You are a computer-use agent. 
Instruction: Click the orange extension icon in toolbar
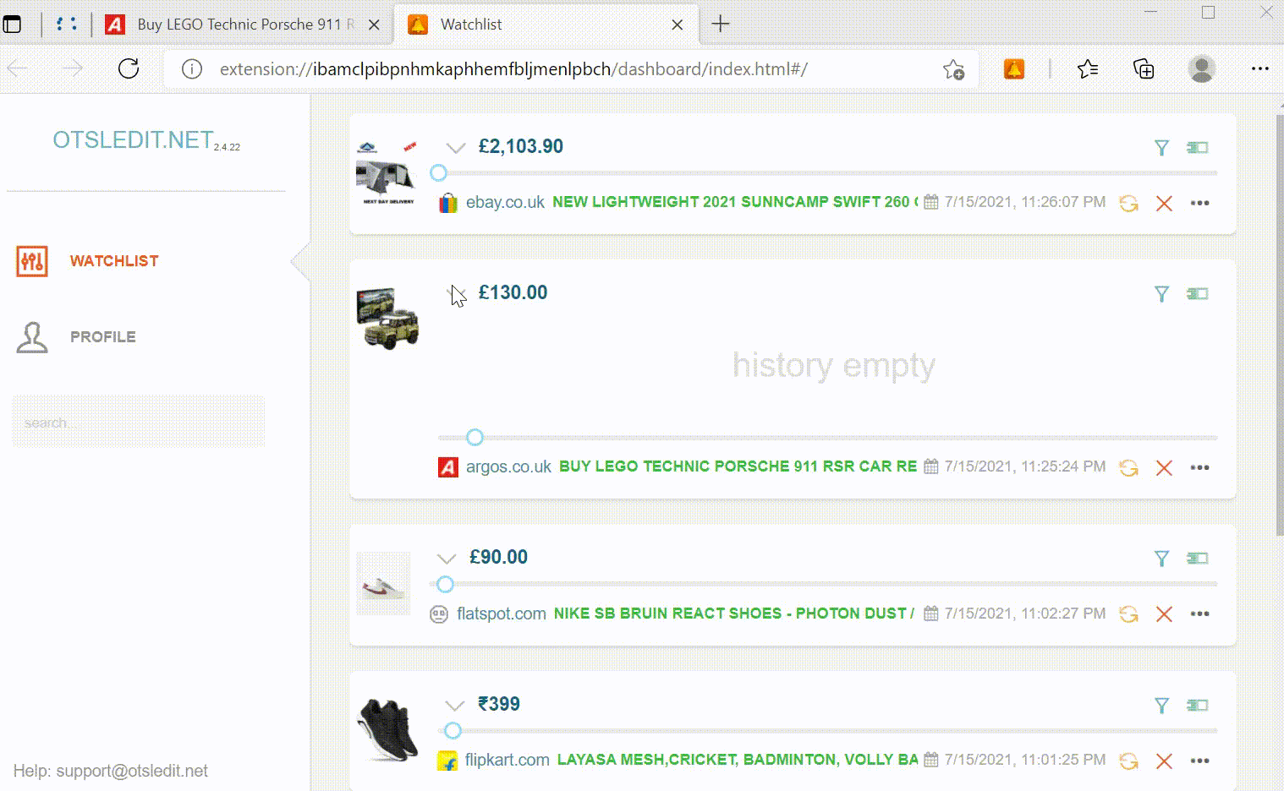coord(1014,69)
